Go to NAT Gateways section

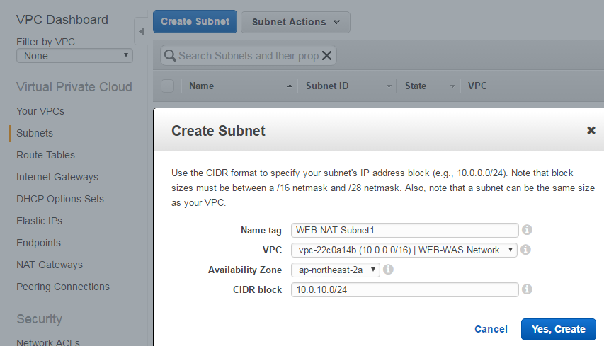(x=50, y=265)
